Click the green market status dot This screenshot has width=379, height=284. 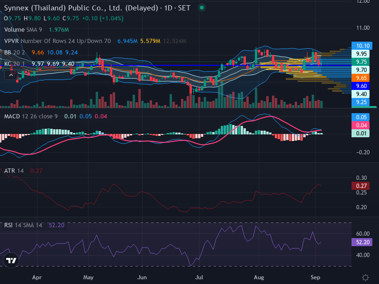point(202,8)
